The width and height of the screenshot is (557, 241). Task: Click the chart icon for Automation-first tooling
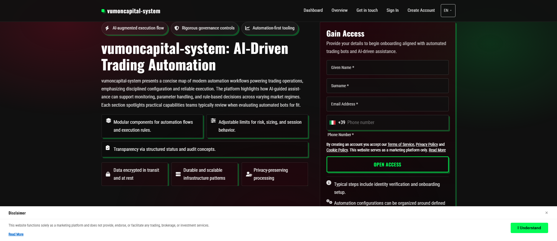pyautogui.click(x=248, y=28)
